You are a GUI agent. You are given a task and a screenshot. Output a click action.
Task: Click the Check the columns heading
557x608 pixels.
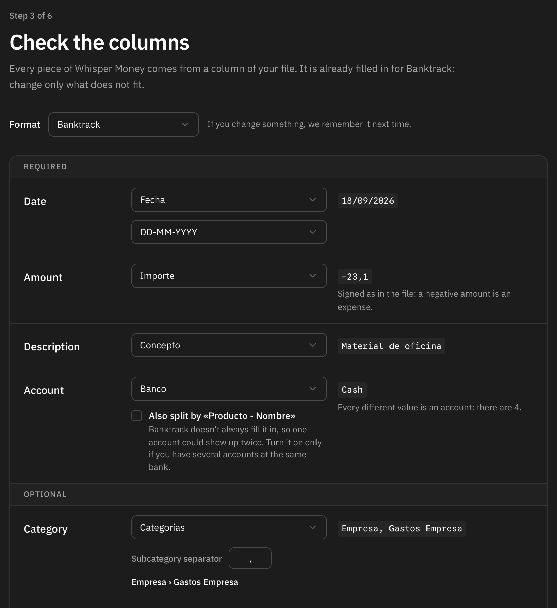tap(100, 42)
